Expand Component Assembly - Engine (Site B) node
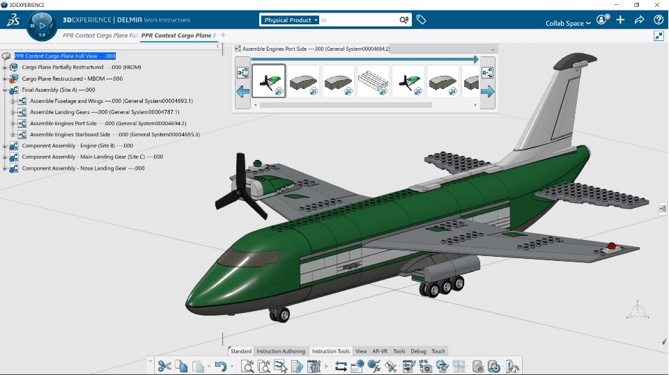The height and width of the screenshot is (375, 669). coord(5,145)
